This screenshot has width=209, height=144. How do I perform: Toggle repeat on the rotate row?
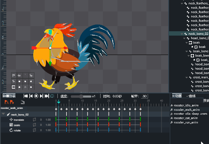34,130
